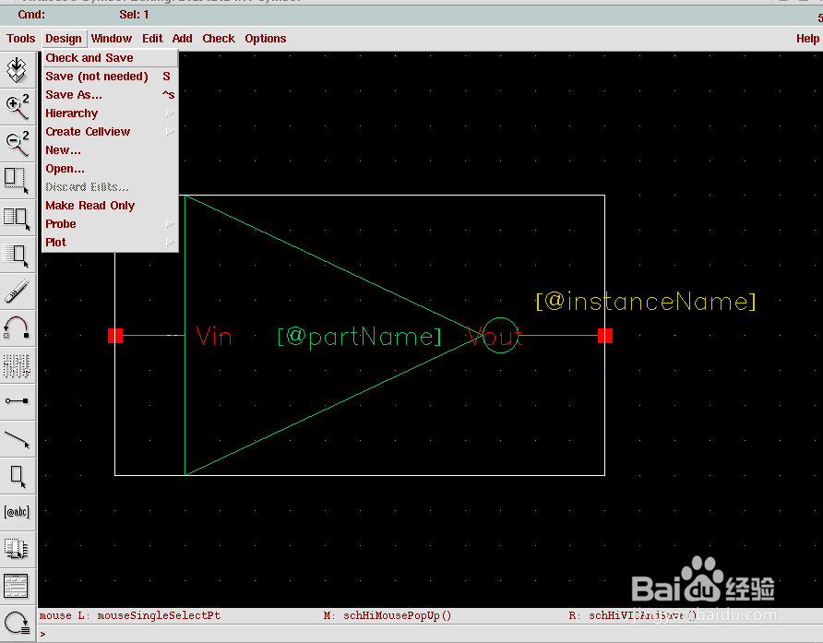Choose Open... from Design menu
The height and width of the screenshot is (643, 823).
click(110, 169)
